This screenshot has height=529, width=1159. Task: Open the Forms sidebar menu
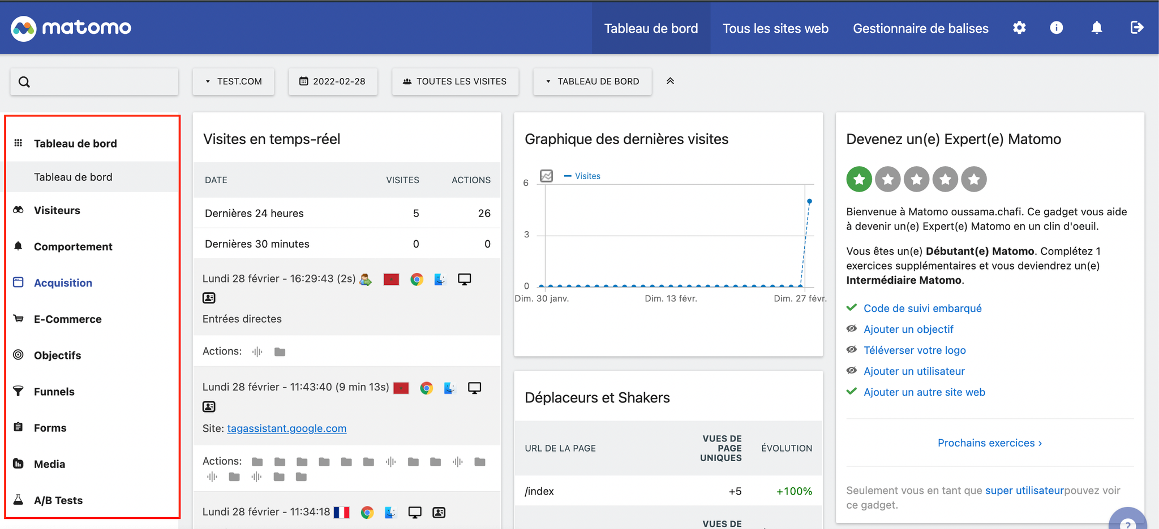[50, 427]
